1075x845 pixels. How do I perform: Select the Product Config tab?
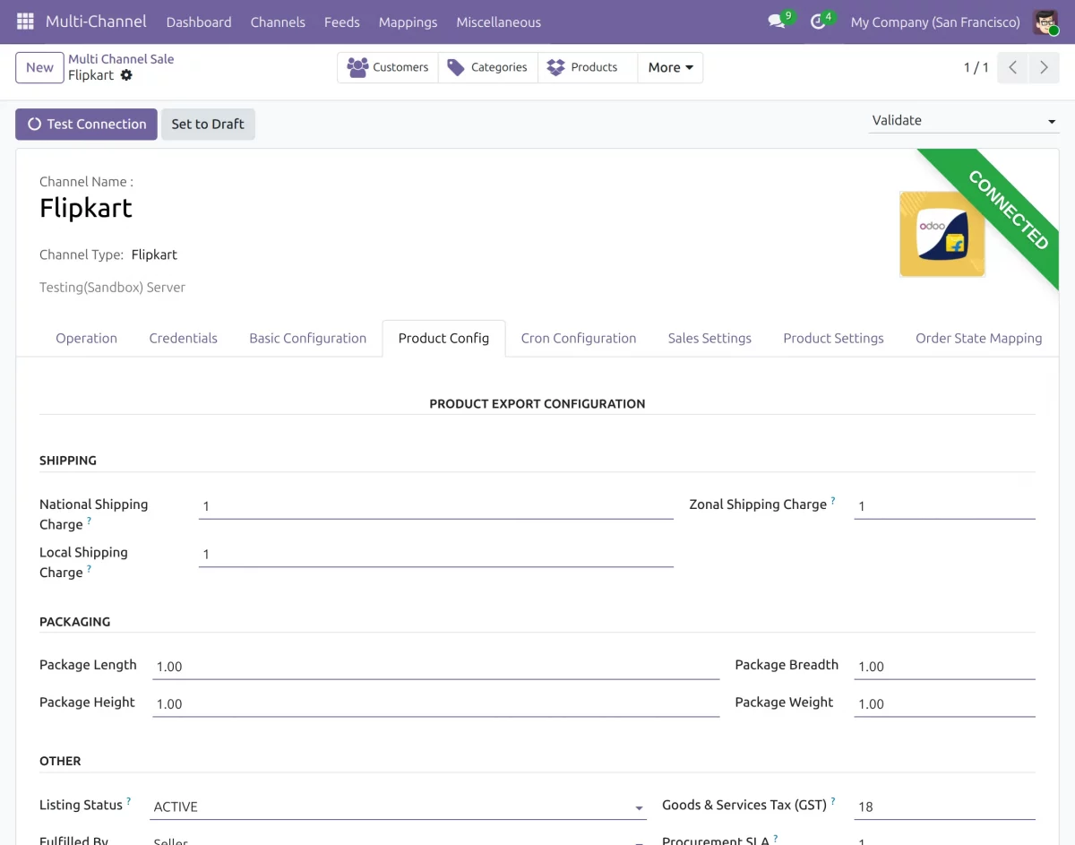tap(443, 338)
